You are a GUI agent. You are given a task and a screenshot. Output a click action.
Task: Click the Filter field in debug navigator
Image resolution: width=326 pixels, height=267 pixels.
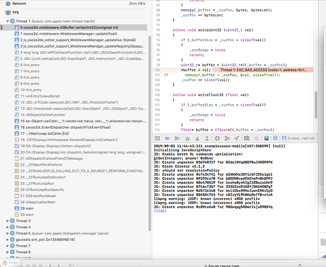13,263
